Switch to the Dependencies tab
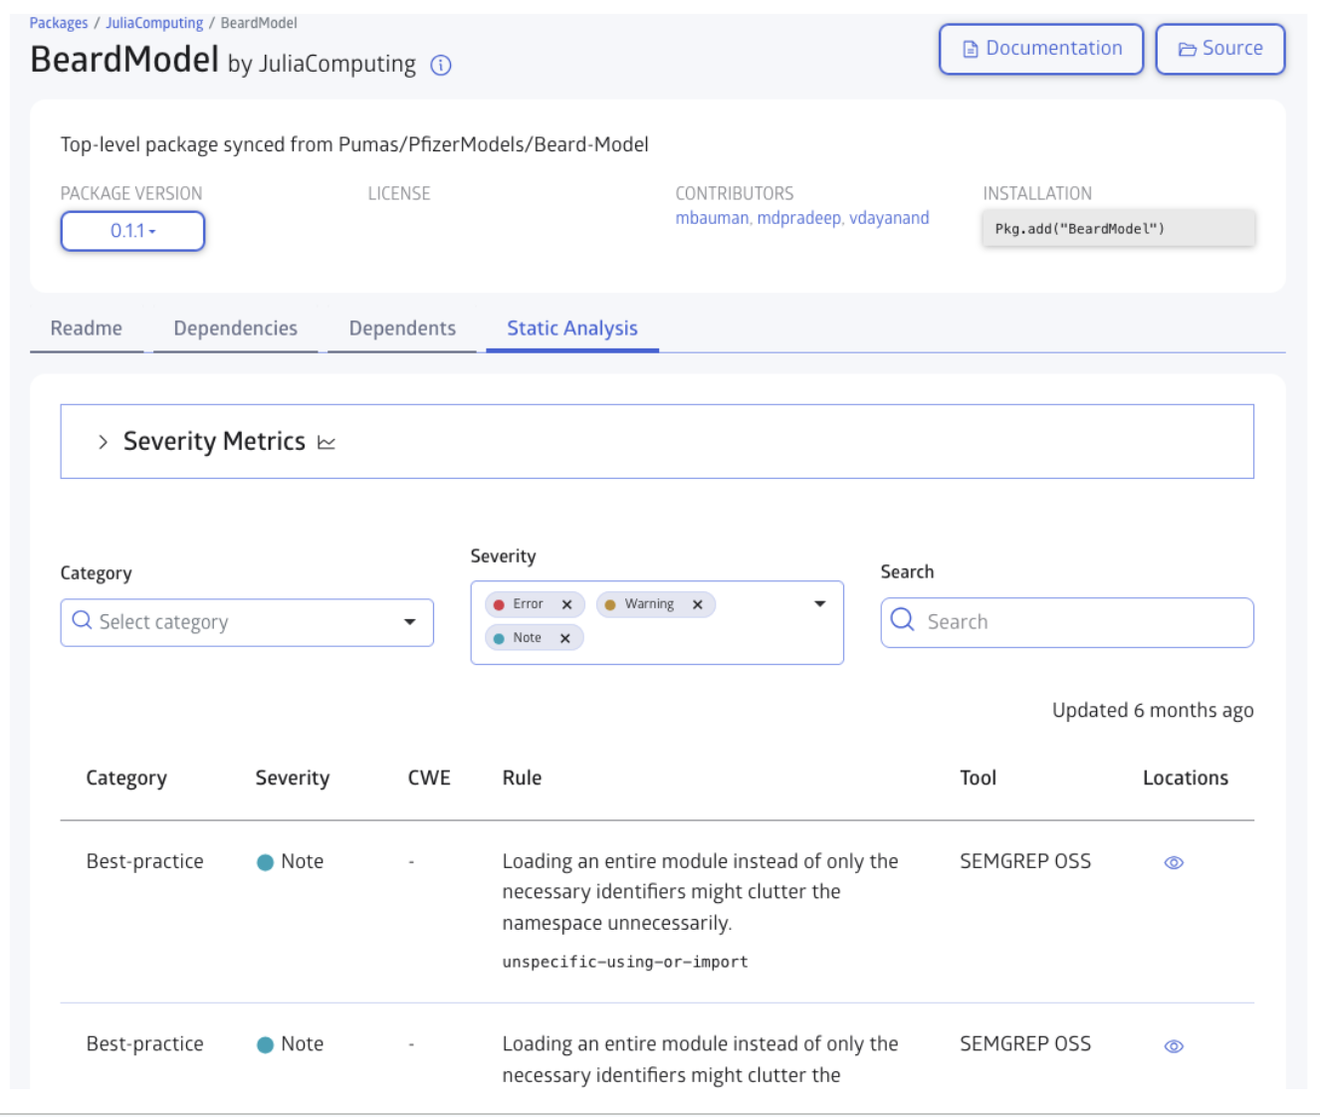The width and height of the screenshot is (1320, 1117). [x=235, y=328]
